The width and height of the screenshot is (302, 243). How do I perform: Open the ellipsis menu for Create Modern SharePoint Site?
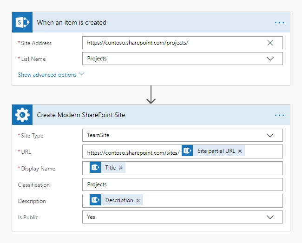click(x=279, y=115)
